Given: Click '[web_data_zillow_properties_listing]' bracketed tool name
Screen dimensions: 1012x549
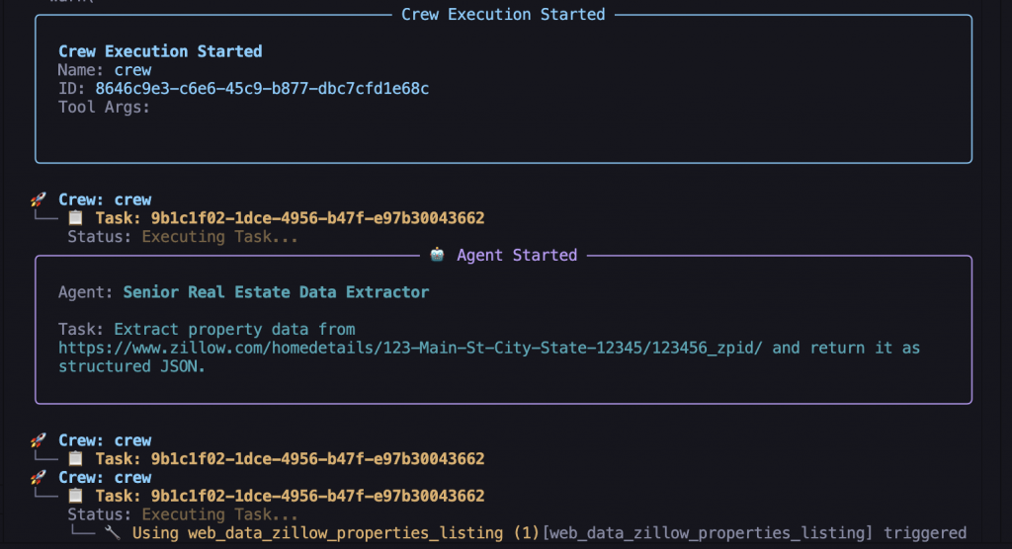Looking at the screenshot, I should click(708, 533).
